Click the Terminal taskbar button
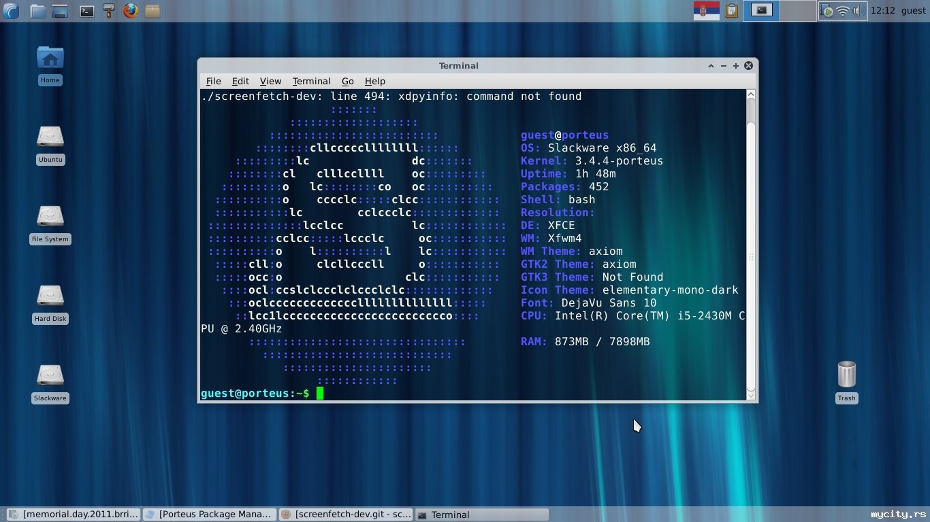Screen dimensions: 930x522 (482, 515)
